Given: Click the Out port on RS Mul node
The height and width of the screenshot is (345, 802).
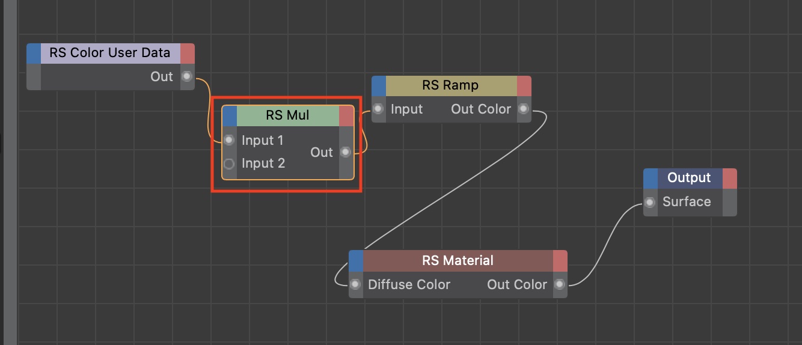Looking at the screenshot, I should pyautogui.click(x=346, y=152).
